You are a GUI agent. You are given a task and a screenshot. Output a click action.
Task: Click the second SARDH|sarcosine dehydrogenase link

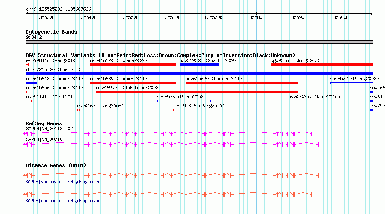click(x=63, y=201)
